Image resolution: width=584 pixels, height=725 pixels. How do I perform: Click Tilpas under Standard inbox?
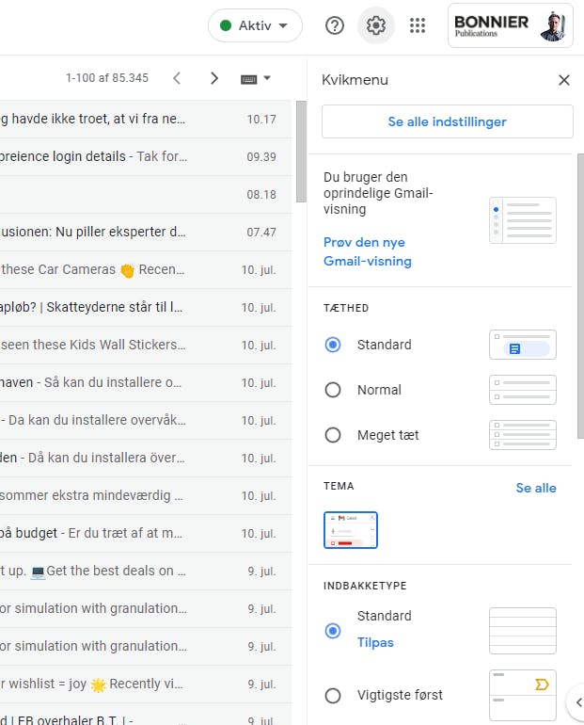(375, 642)
